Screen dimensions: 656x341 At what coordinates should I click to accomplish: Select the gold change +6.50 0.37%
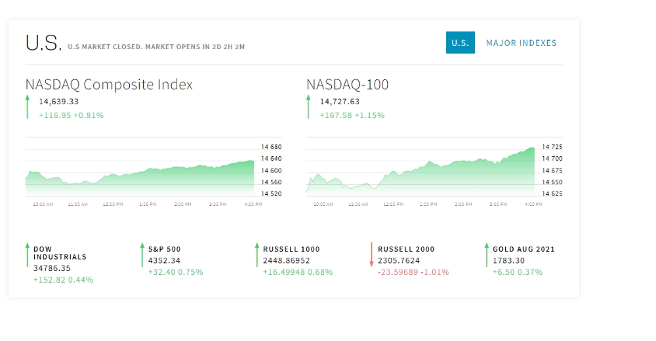click(x=517, y=272)
